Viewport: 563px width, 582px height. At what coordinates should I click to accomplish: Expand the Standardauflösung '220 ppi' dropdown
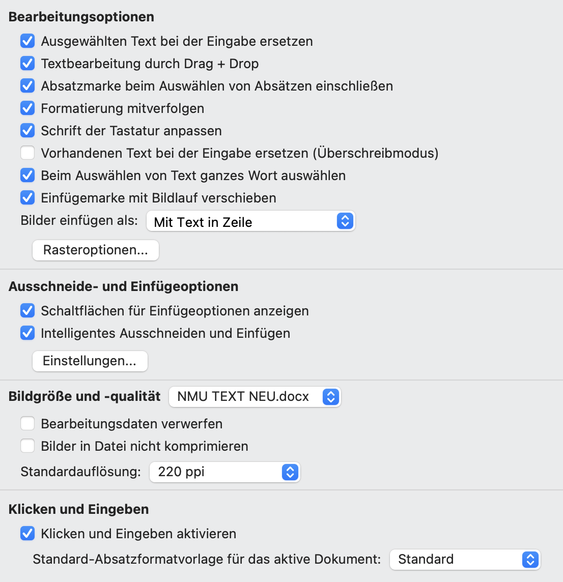(224, 472)
